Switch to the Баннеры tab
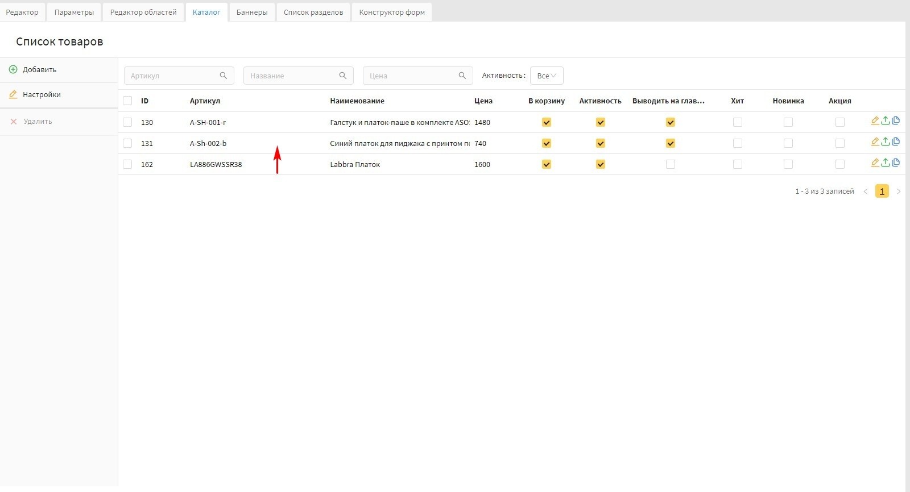 click(x=252, y=12)
